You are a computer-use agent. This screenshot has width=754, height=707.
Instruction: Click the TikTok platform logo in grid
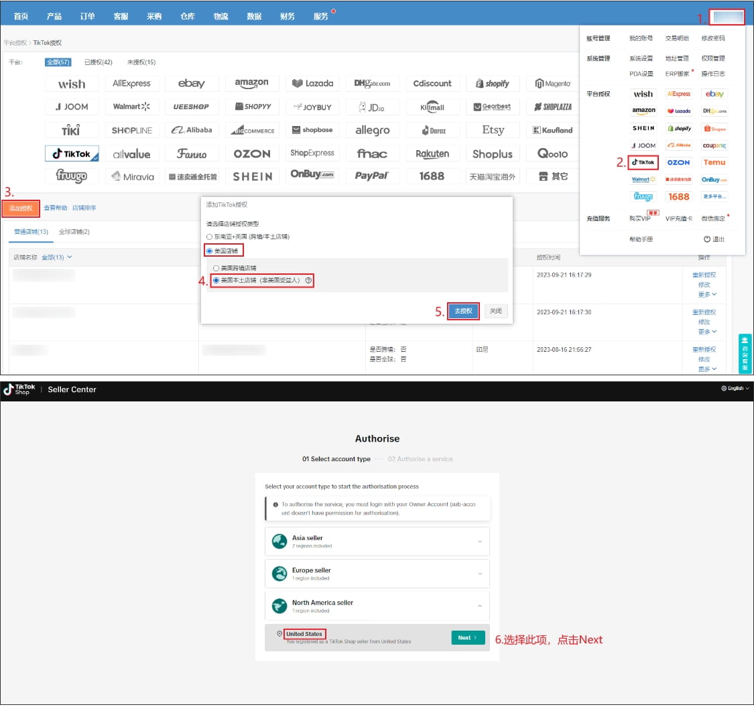(72, 153)
